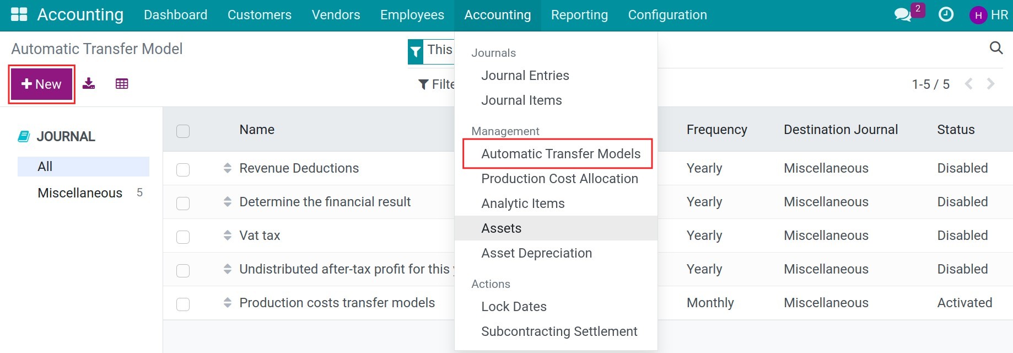The image size is (1013, 353).
Task: Check Determine the financial result checkbox
Action: pyautogui.click(x=183, y=204)
